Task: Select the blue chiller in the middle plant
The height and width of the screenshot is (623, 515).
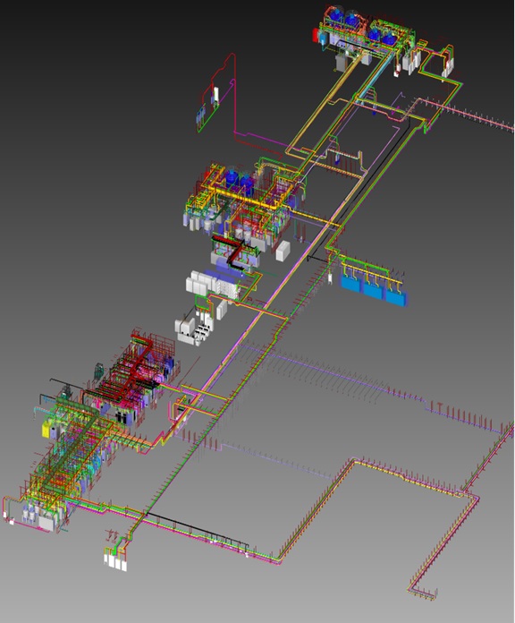Action: coord(232,178)
